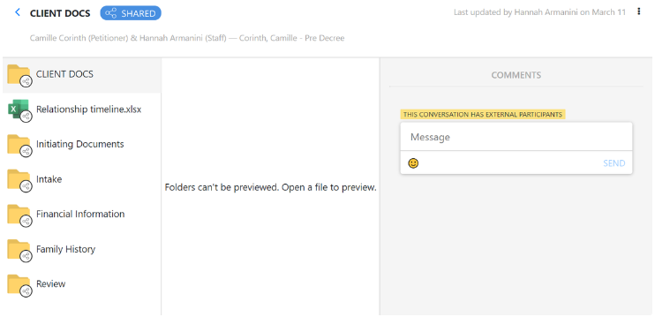
Task: Go back using the blue chevron arrow
Action: [18, 12]
